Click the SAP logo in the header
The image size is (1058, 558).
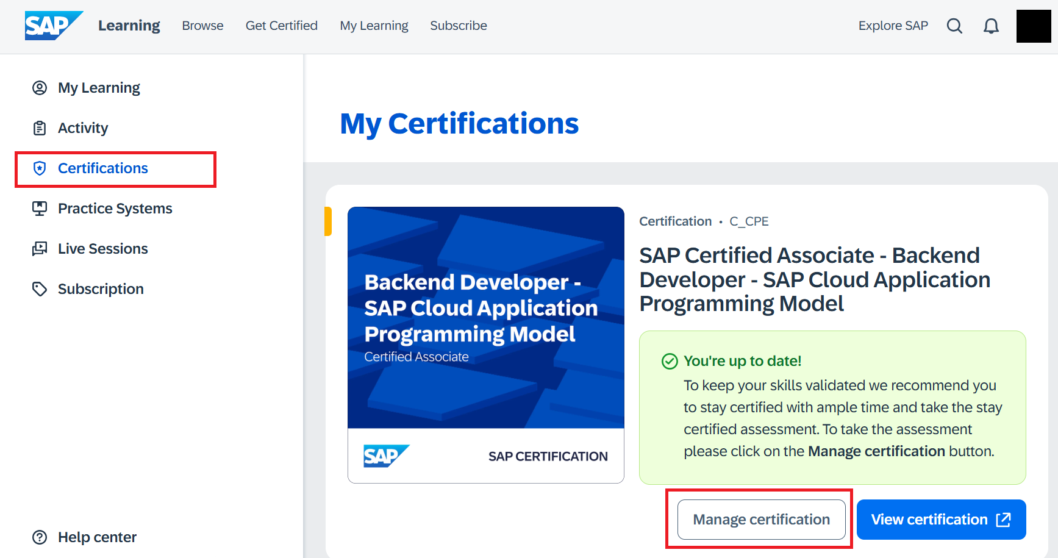54,26
